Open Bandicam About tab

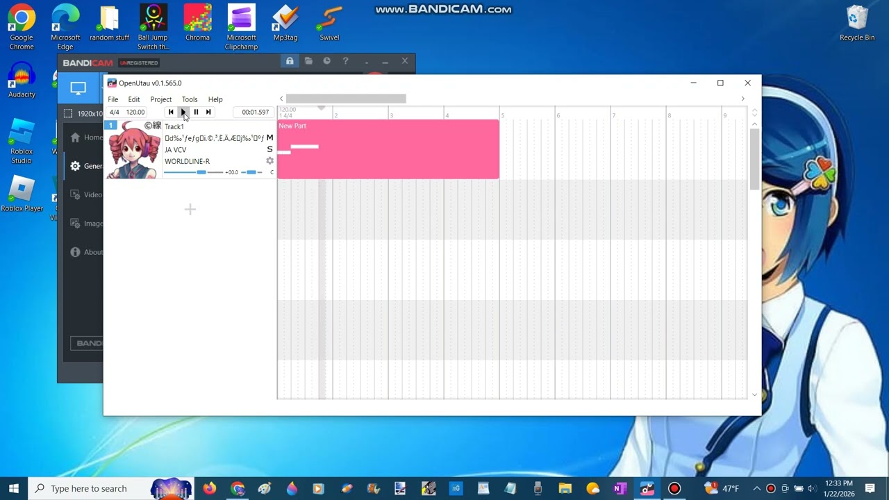86,252
